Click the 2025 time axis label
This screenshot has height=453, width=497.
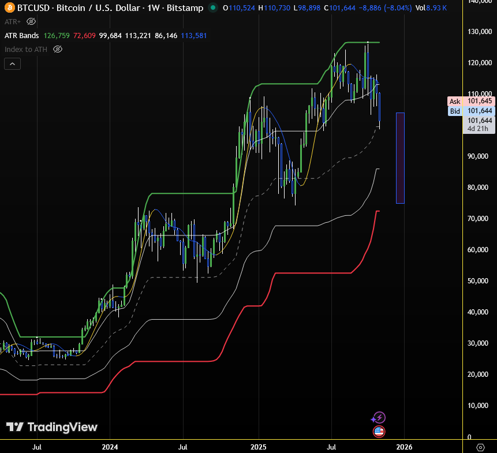click(x=259, y=447)
